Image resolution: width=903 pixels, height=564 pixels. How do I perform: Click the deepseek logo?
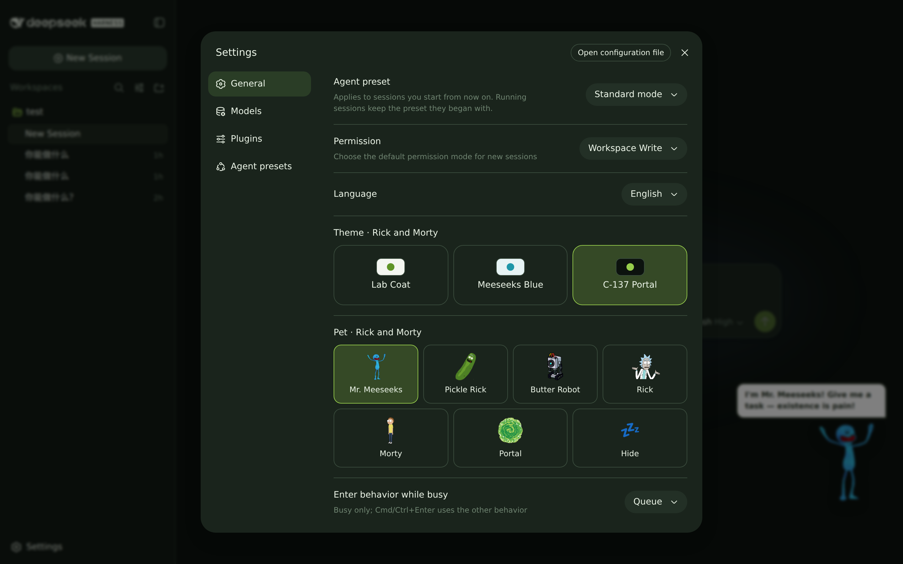pos(67,23)
